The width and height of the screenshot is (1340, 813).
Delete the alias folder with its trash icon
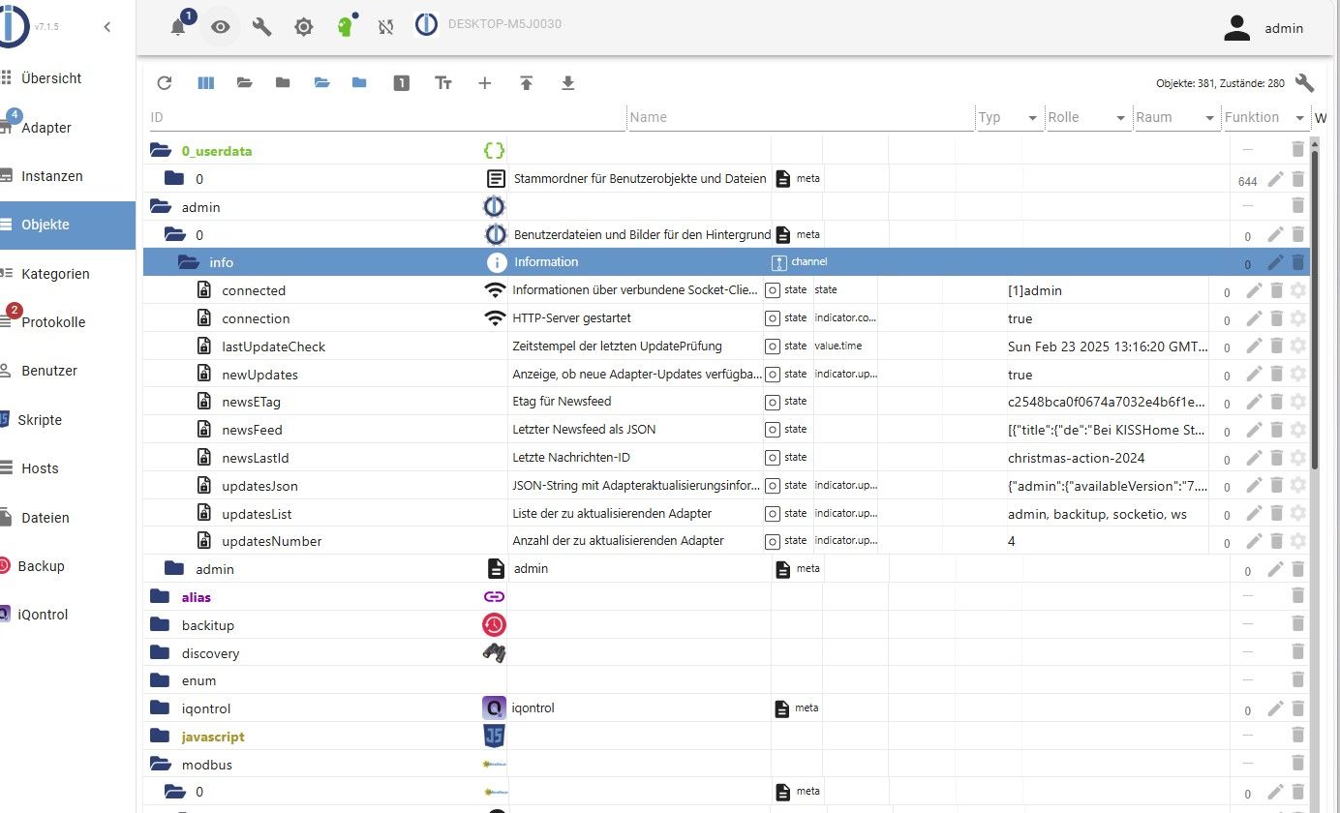pyautogui.click(x=1298, y=596)
